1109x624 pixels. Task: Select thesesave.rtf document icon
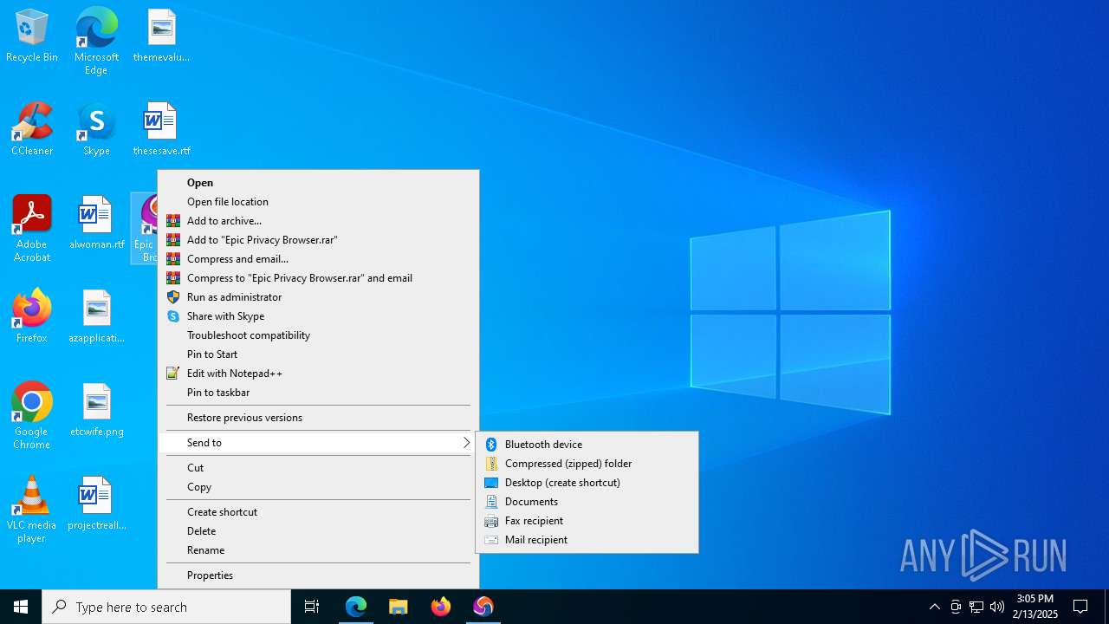pos(161,130)
